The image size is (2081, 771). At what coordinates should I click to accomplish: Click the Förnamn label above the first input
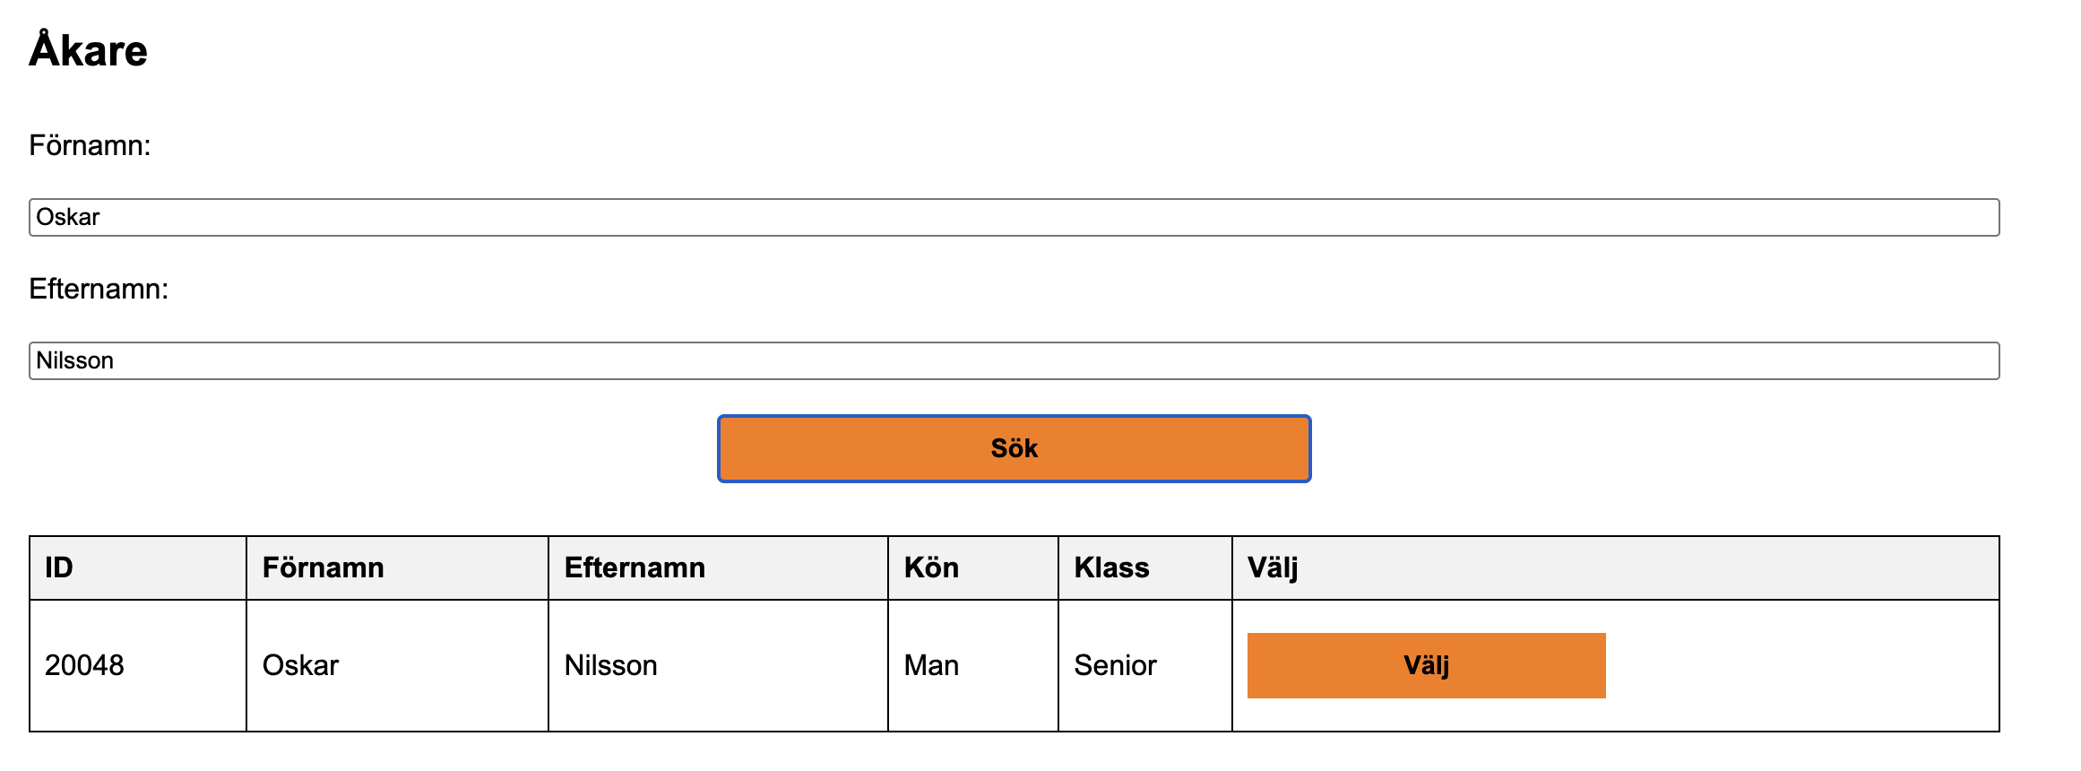tap(90, 145)
